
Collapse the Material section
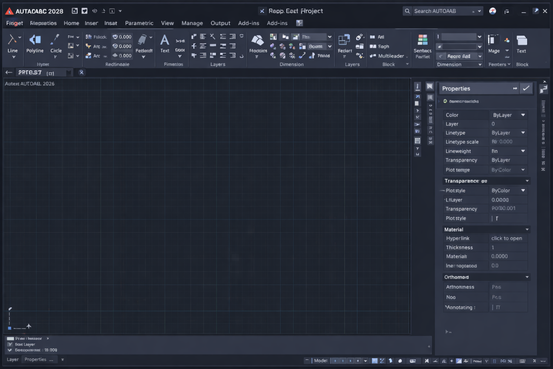pos(527,230)
